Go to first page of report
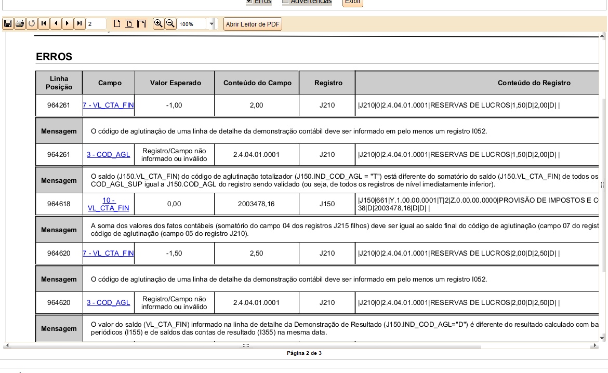608x373 pixels. pyautogui.click(x=44, y=23)
